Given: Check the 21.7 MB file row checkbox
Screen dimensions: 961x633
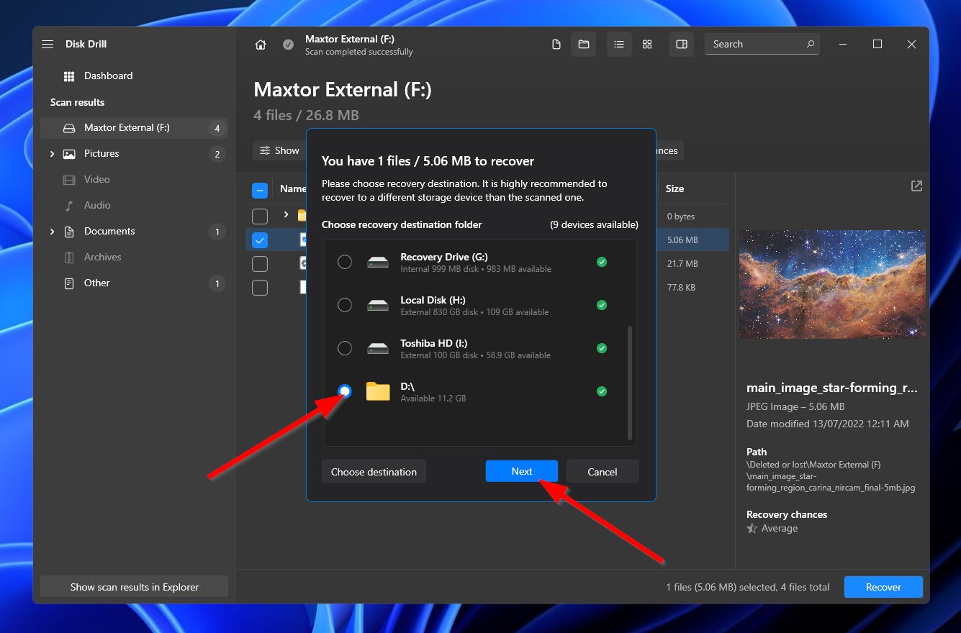Looking at the screenshot, I should tap(260, 264).
